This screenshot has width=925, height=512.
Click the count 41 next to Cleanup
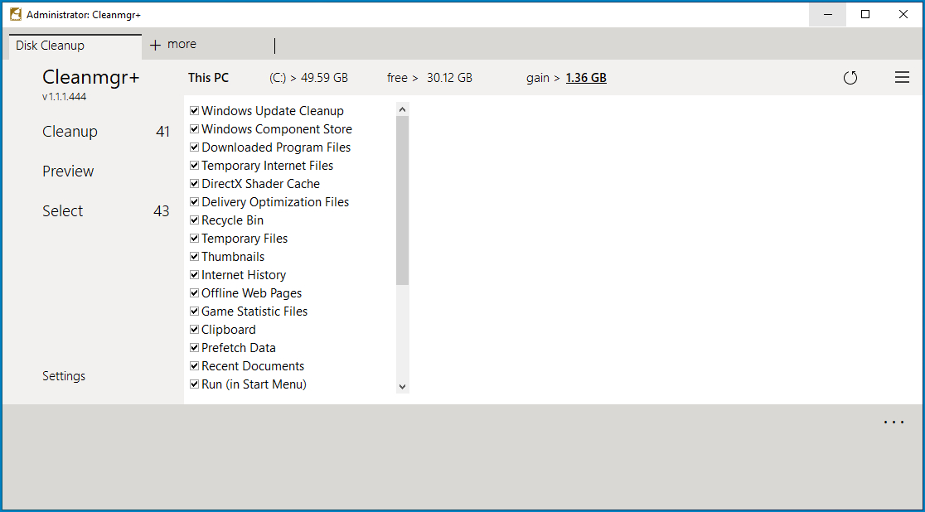[x=162, y=132]
